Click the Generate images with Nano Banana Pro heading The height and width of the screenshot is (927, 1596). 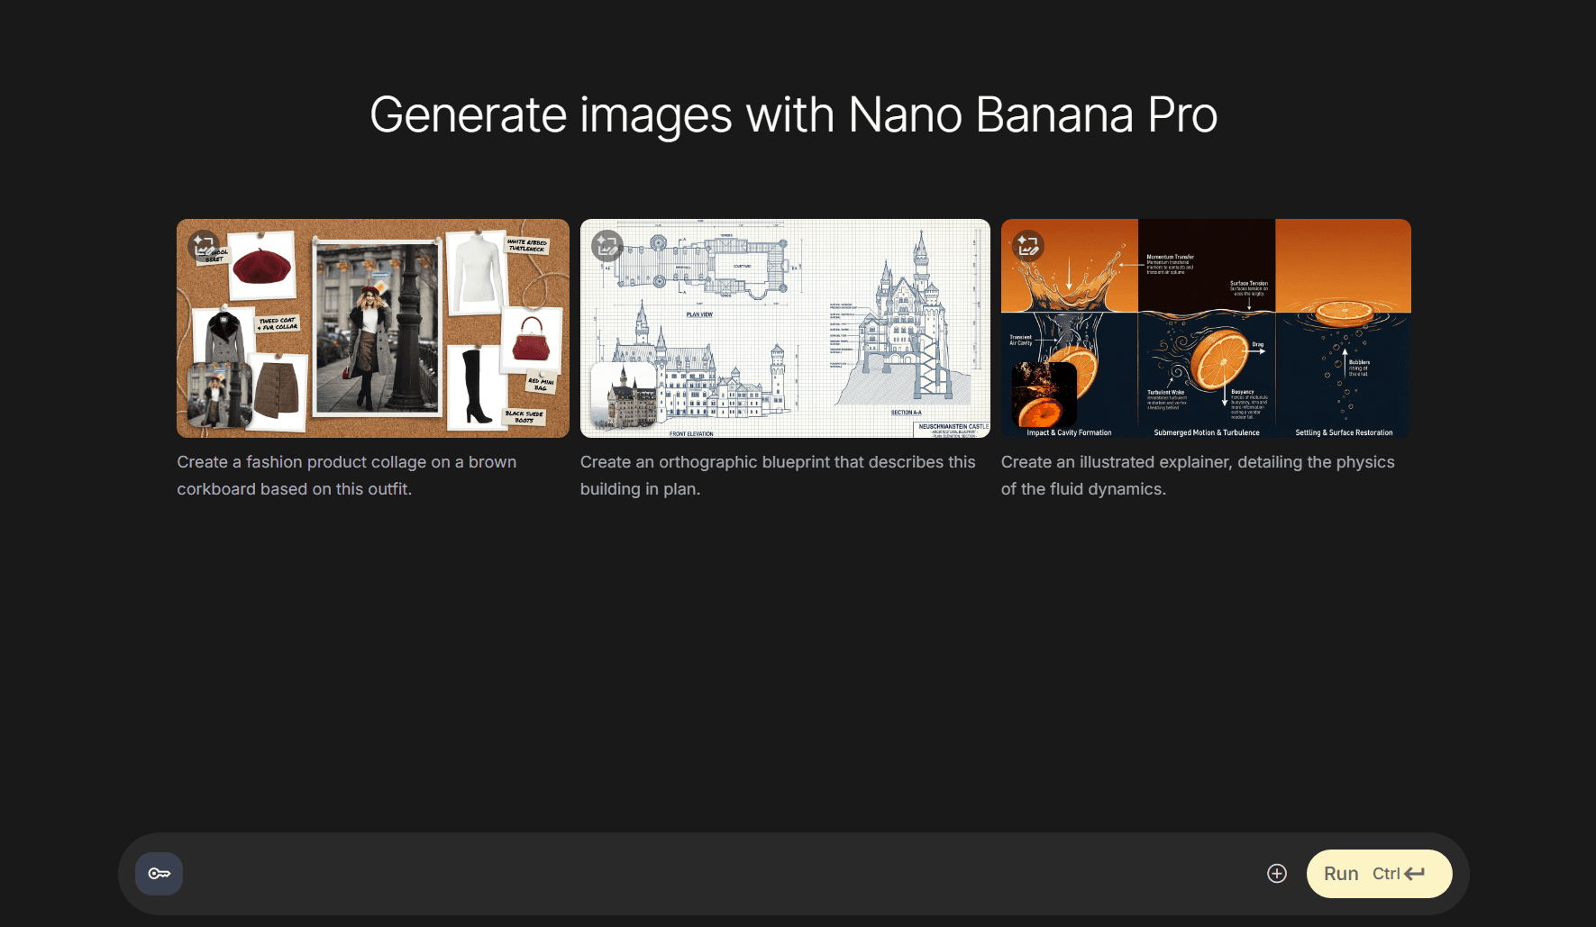click(793, 114)
